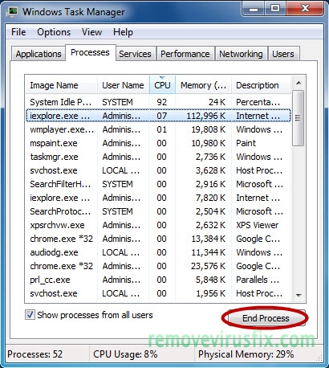329x368 pixels.
Task: Open the Options menu
Action: pos(54,32)
